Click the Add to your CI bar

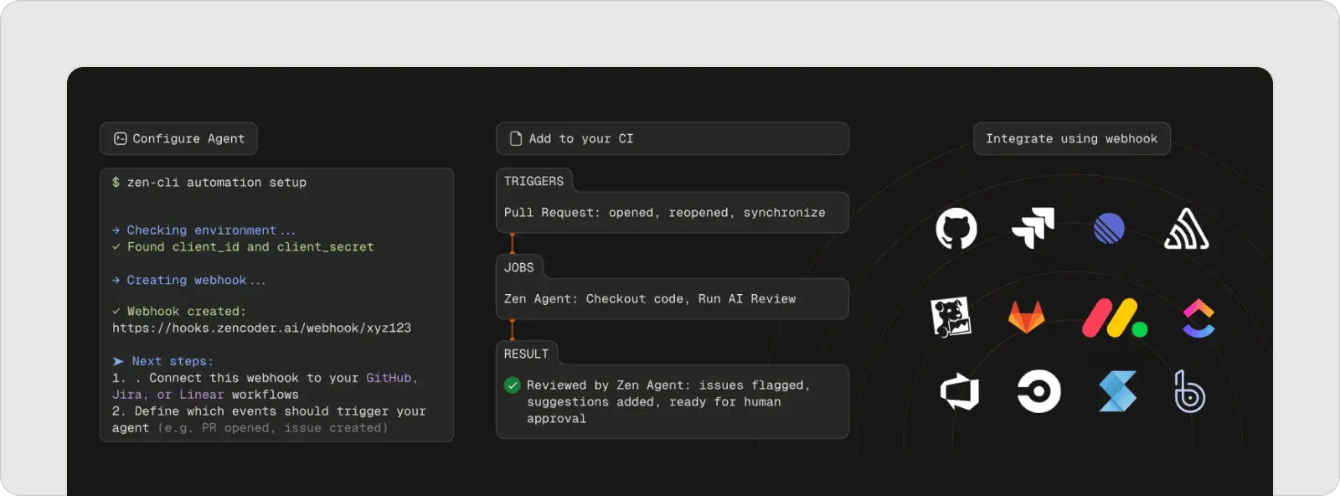tap(673, 139)
